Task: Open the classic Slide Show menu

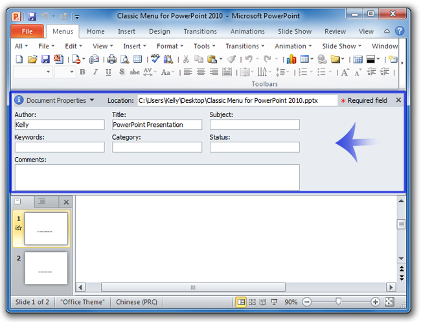Action: [x=341, y=46]
